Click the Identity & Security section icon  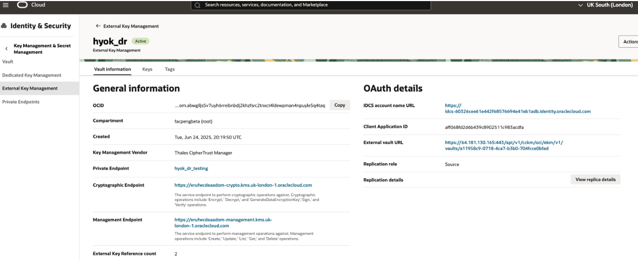(4, 26)
